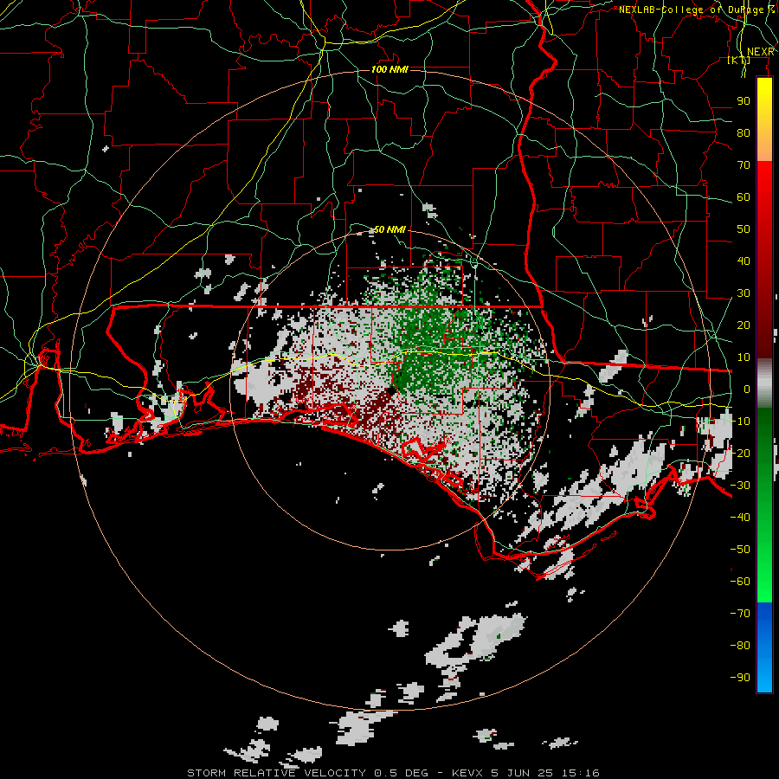Click the -70 value on velocity scale
This screenshot has width=779, height=779.
pyautogui.click(x=740, y=613)
